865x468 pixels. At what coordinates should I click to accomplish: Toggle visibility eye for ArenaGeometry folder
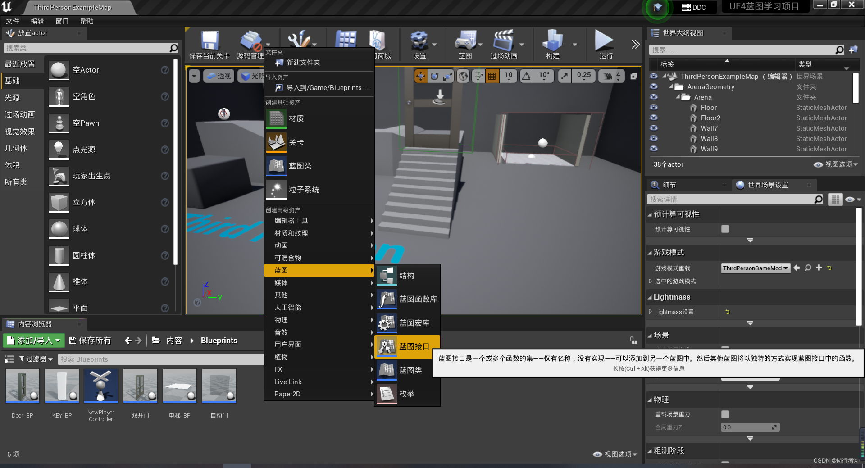654,86
